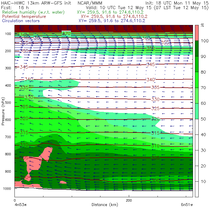The height and width of the screenshot is (210, 210).
Task: Click the '6n51w' end location label
Action: pyautogui.click(x=187, y=205)
